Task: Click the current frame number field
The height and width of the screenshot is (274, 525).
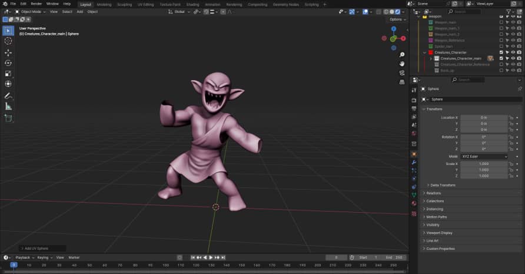Action: point(336,258)
